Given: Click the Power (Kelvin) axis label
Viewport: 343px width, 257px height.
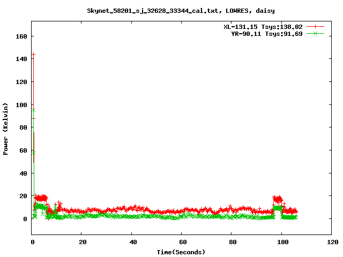Looking at the screenshot, I should 5,129.
